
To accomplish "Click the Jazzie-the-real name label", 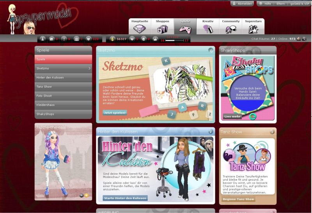I will point(51,127).
